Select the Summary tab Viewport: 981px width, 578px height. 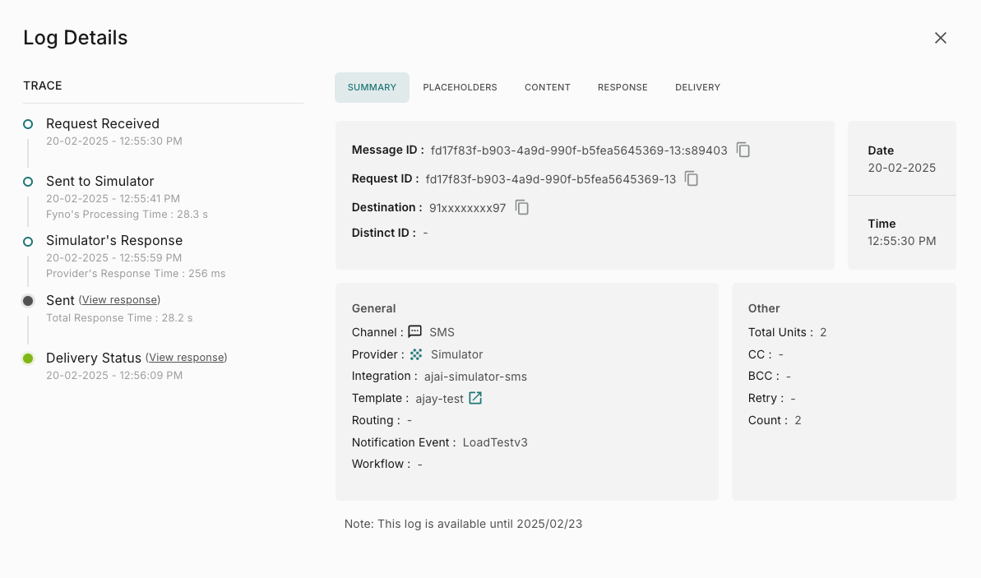coord(372,87)
